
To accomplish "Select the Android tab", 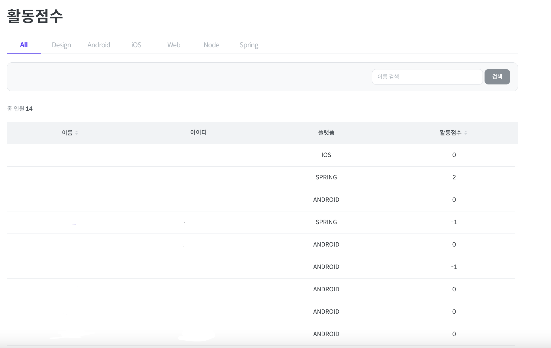I will tap(99, 45).
